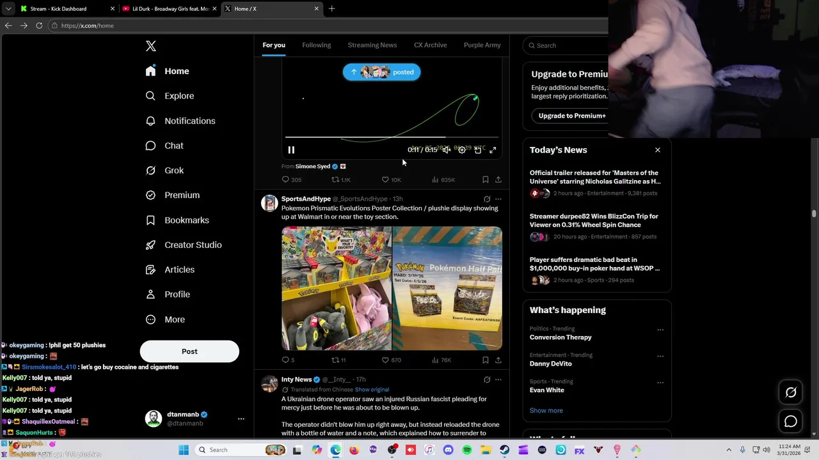Click the blue Post button
Image resolution: width=819 pixels, height=460 pixels.
[189, 351]
